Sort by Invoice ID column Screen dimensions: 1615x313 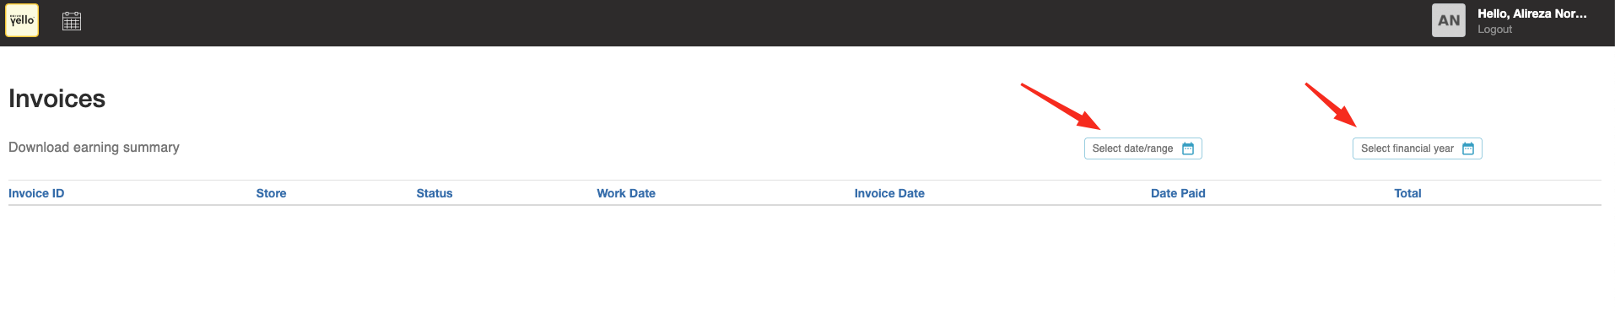36,193
